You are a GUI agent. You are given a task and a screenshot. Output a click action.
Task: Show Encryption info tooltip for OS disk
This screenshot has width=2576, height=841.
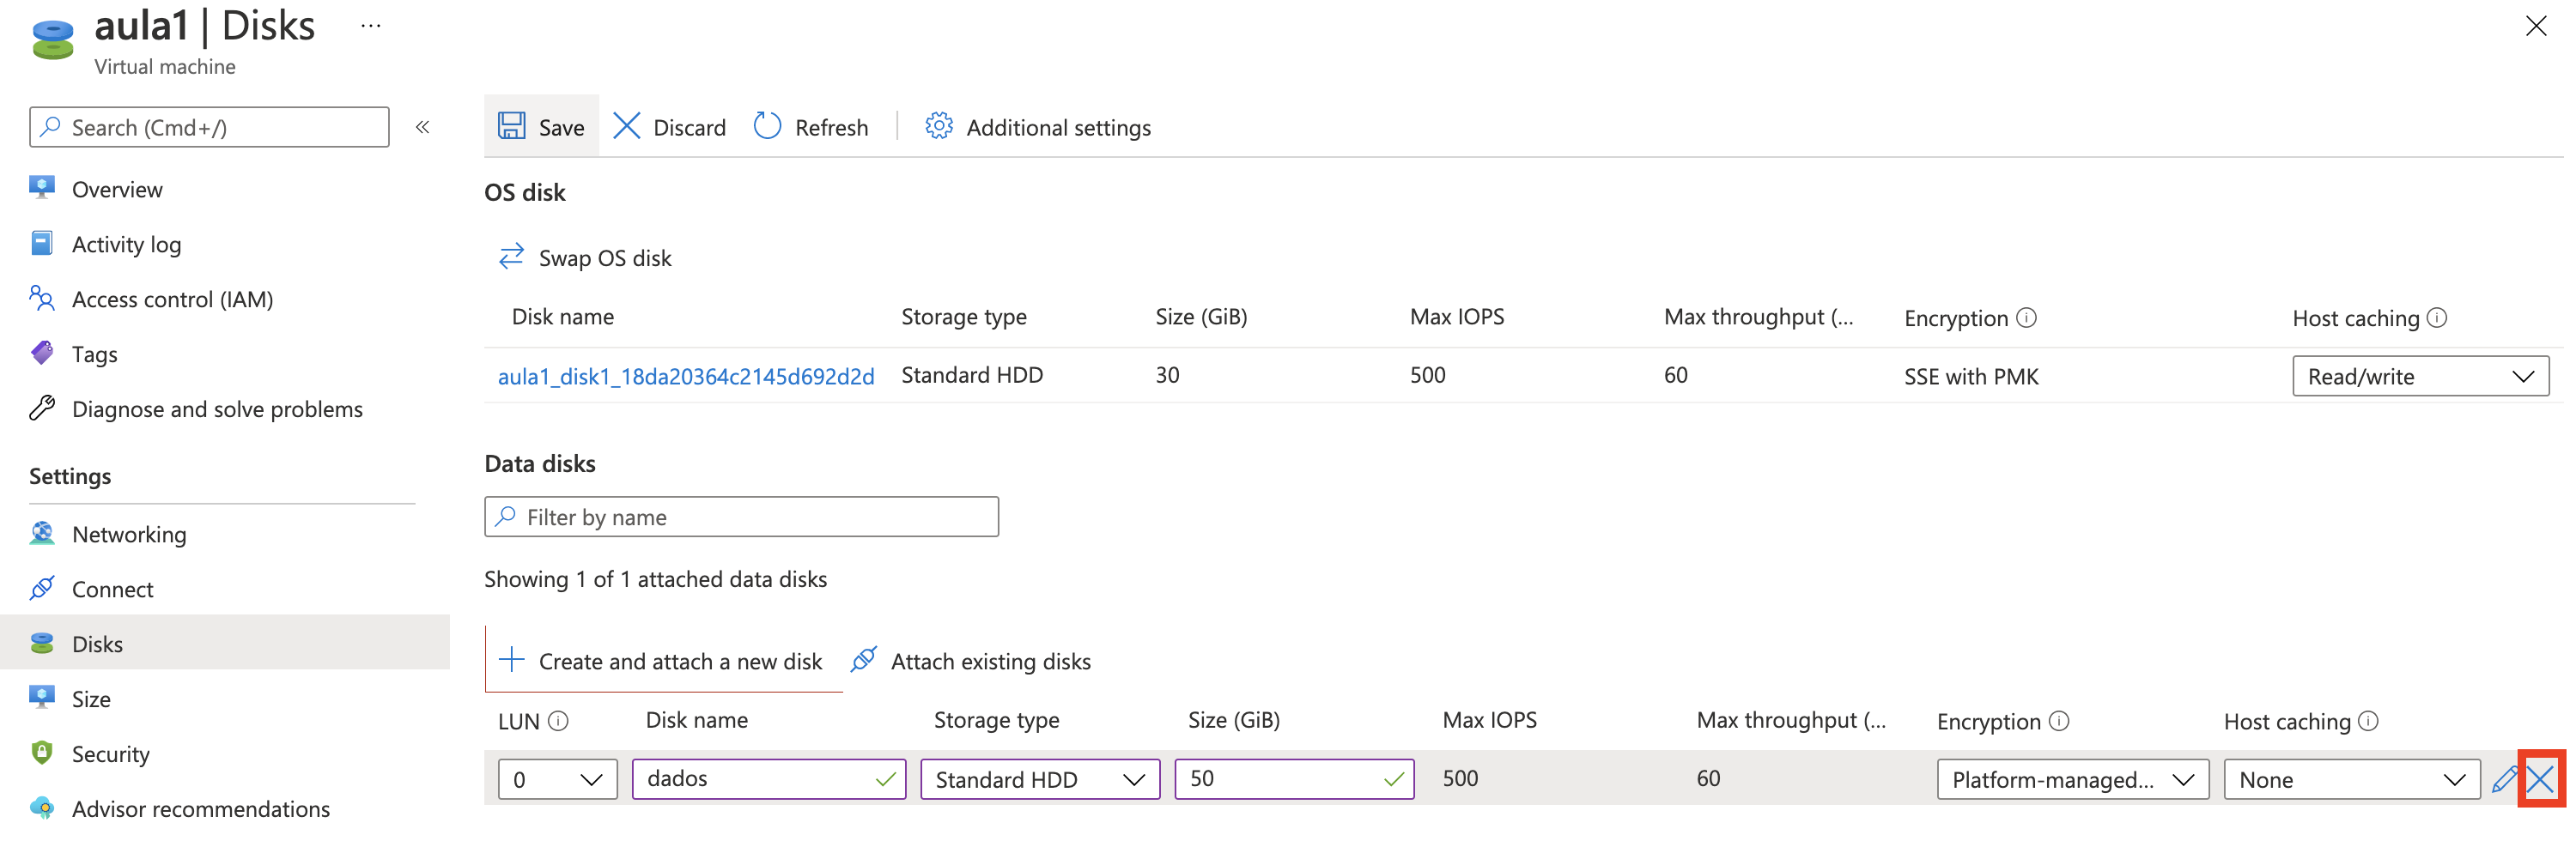coord(2026,318)
